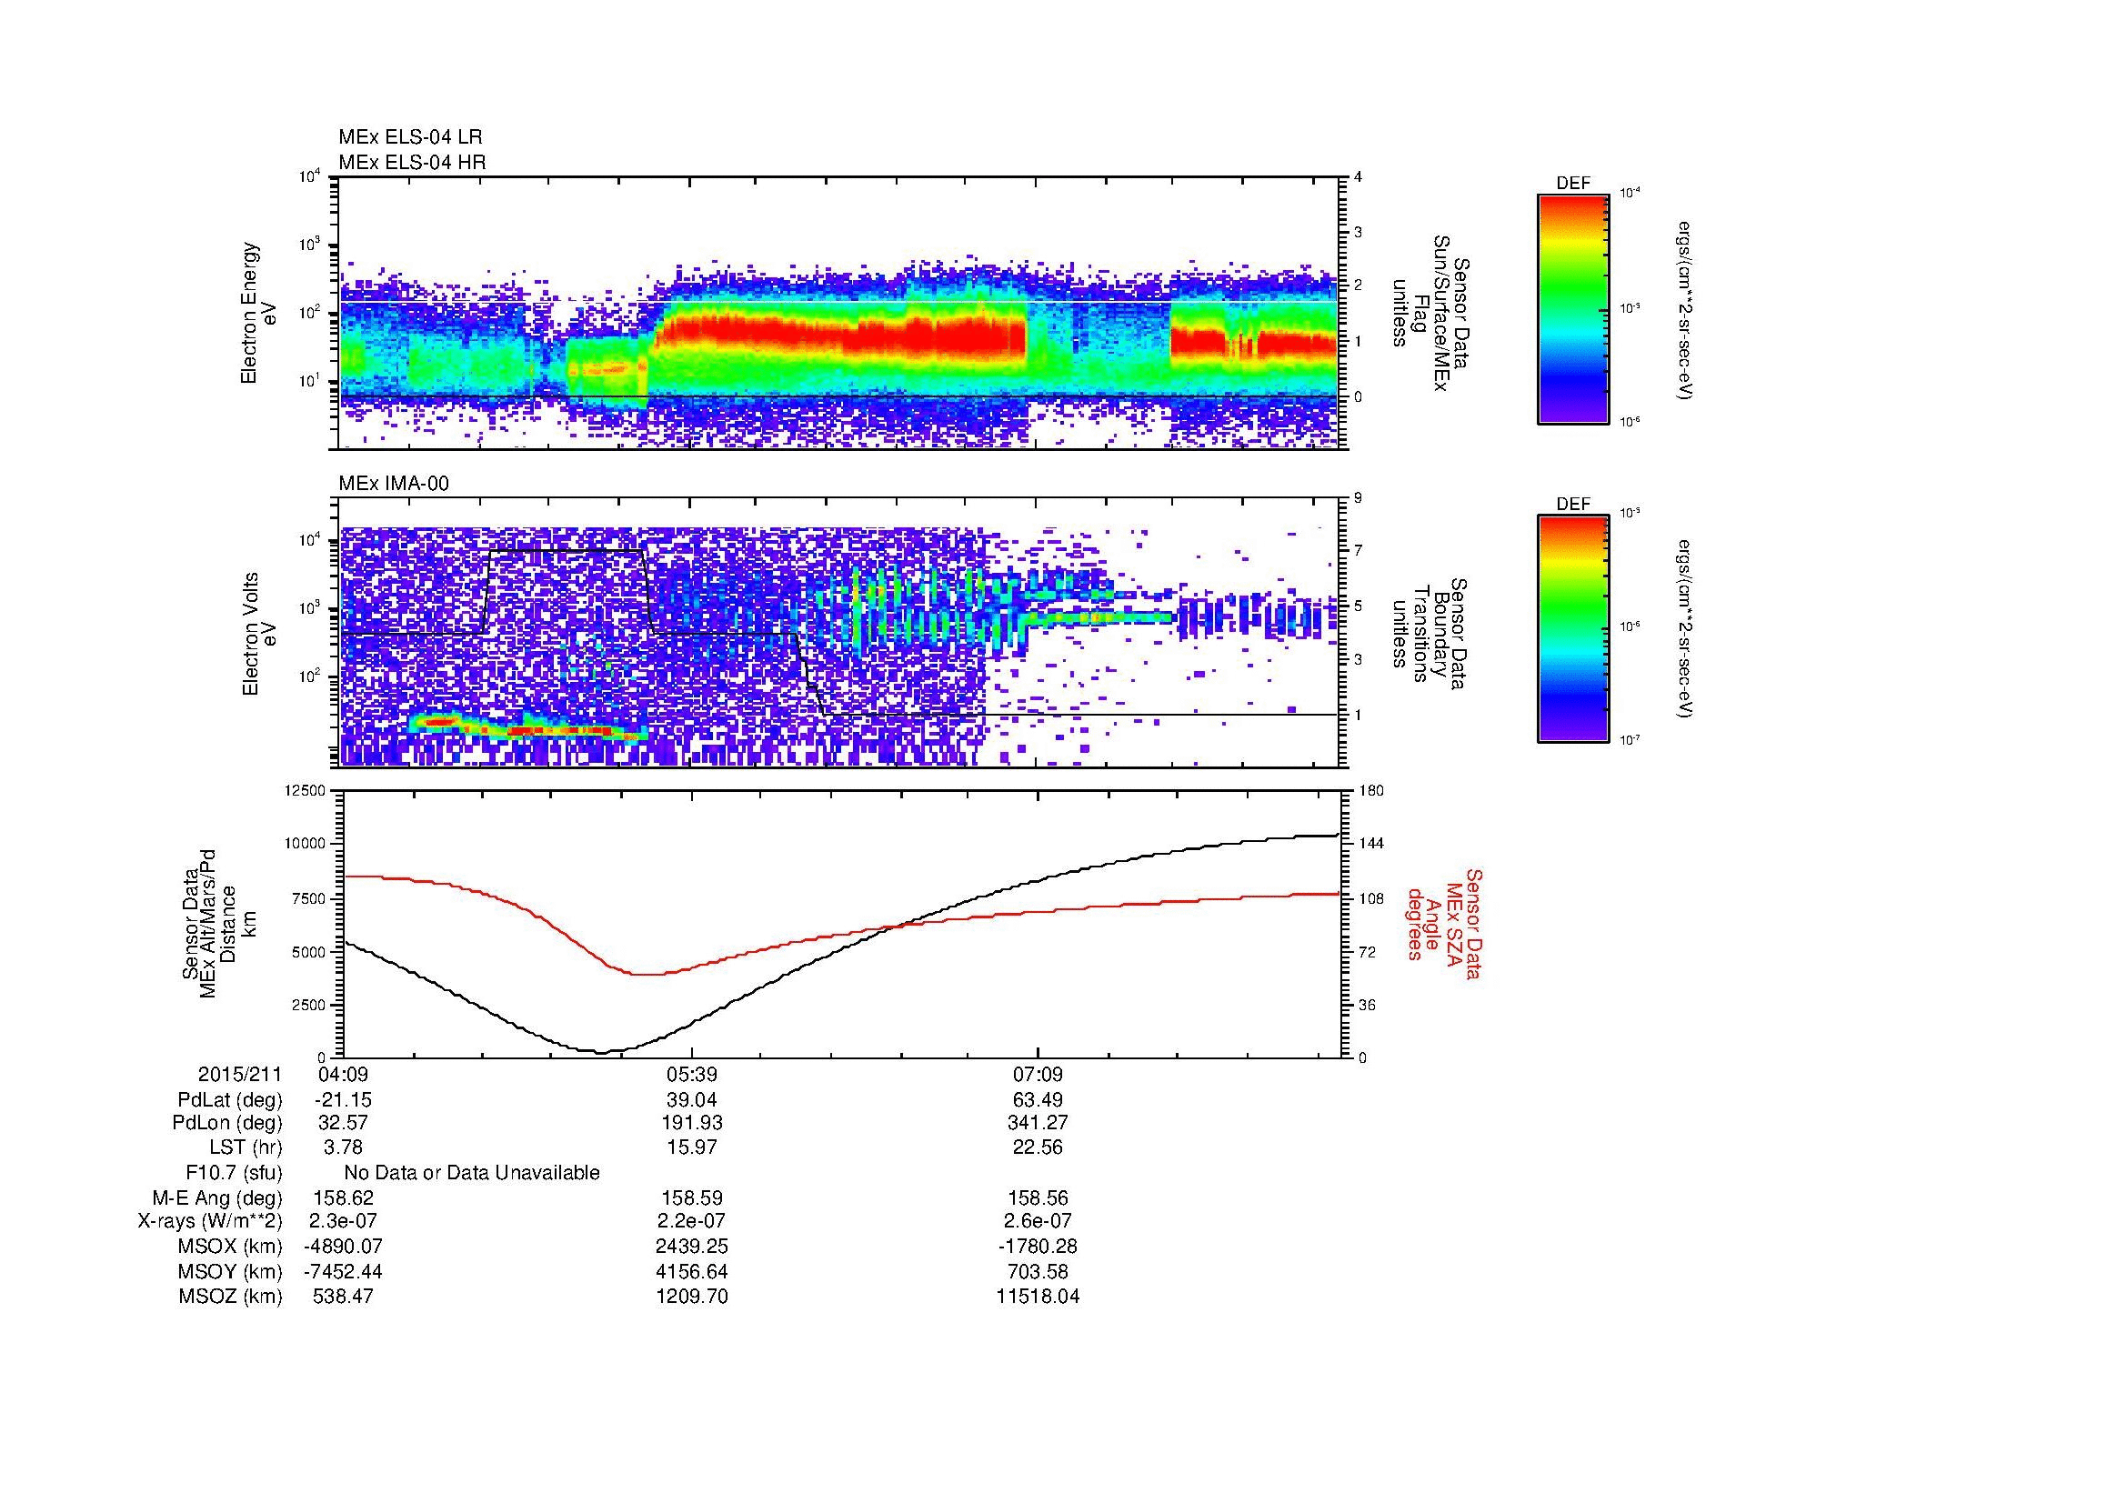Click the LST value '3.78'
The image size is (2127, 1503).
point(344,1147)
